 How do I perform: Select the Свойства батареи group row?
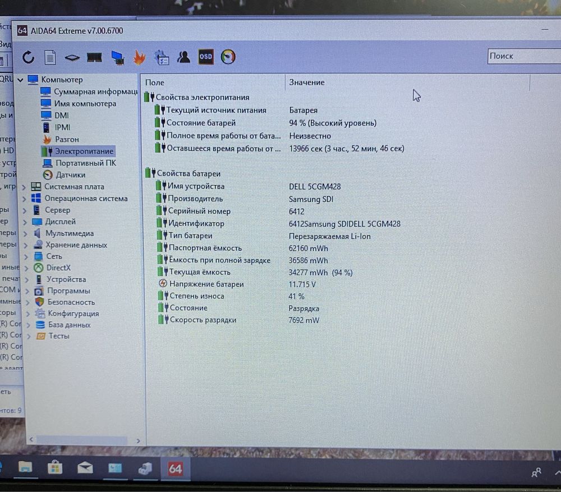pyautogui.click(x=183, y=173)
